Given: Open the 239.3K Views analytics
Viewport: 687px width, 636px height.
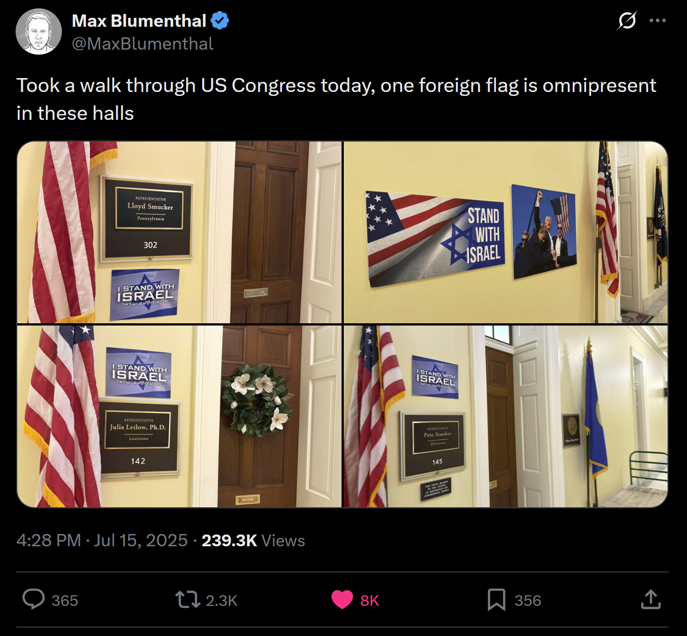Looking at the screenshot, I should [x=253, y=540].
